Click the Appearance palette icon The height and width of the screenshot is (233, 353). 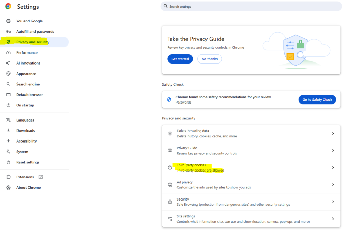[8, 74]
